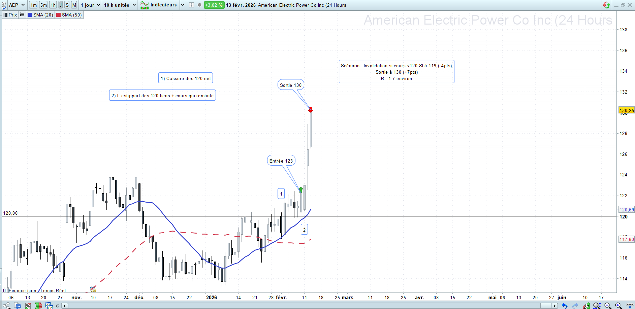Click the red 117,80 SMA value tag

click(627, 239)
